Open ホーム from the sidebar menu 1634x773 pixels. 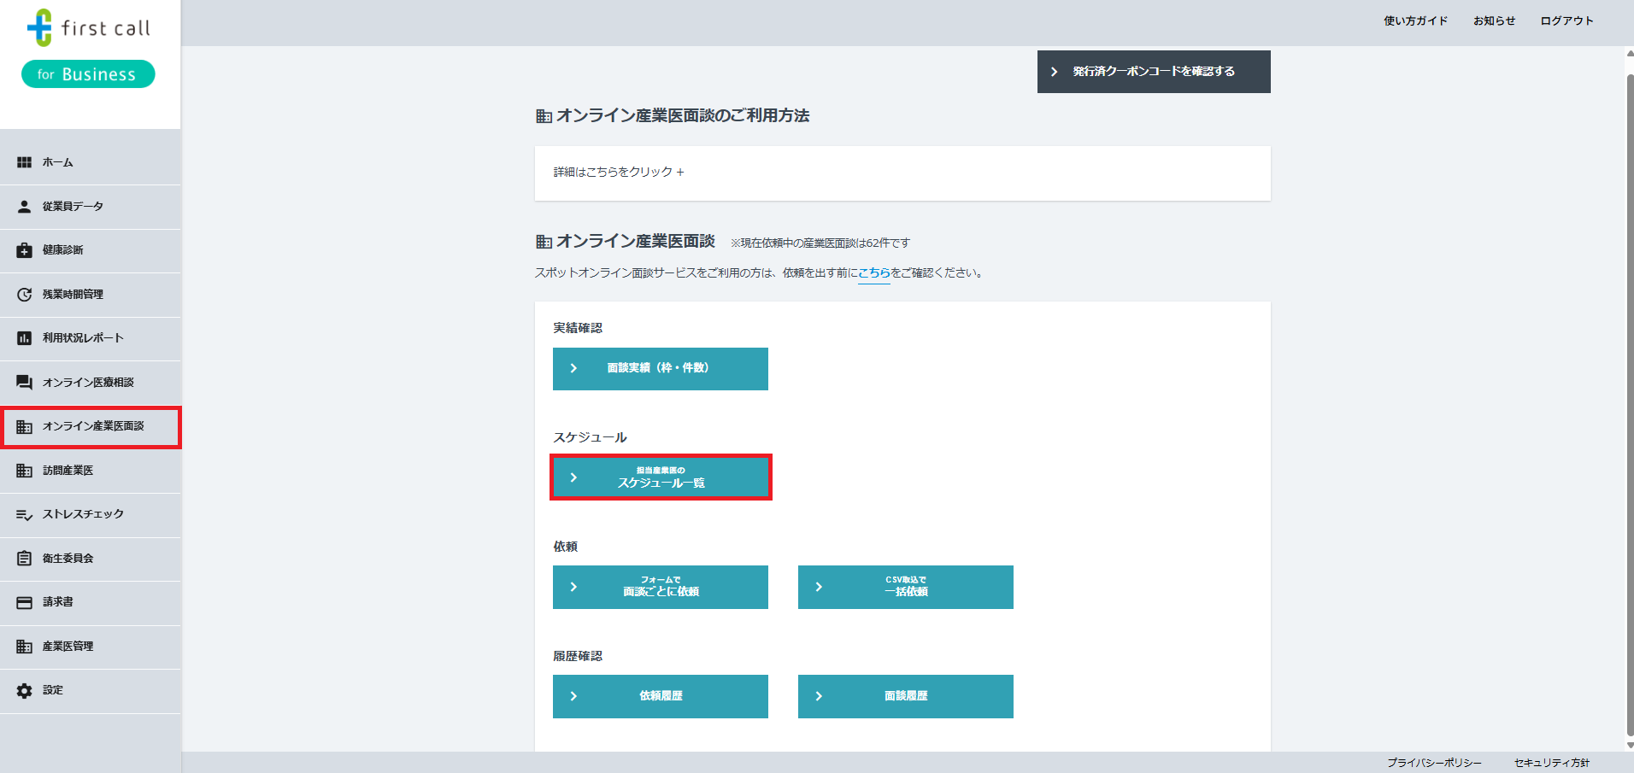[91, 162]
